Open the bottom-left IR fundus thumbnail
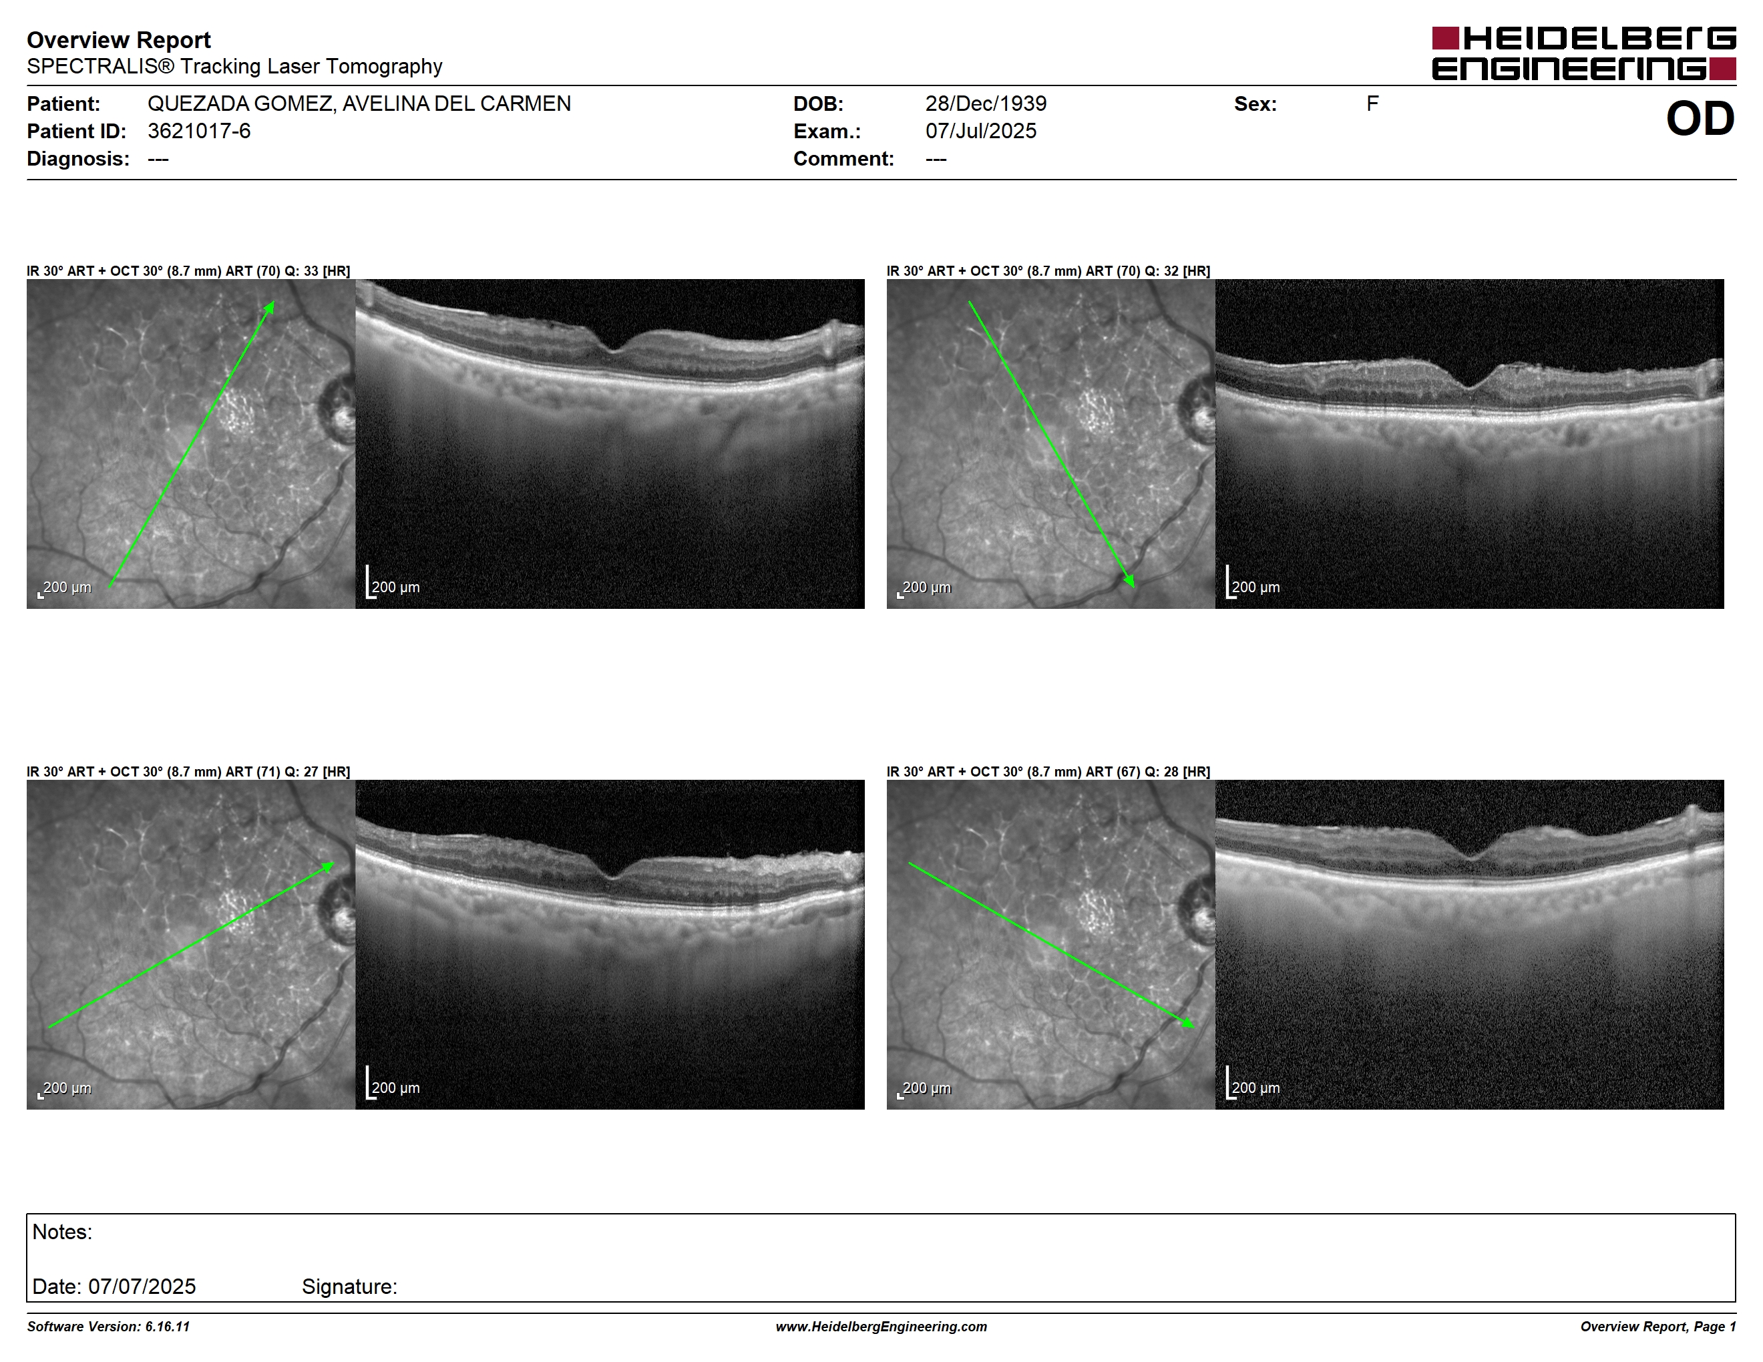 (x=190, y=944)
